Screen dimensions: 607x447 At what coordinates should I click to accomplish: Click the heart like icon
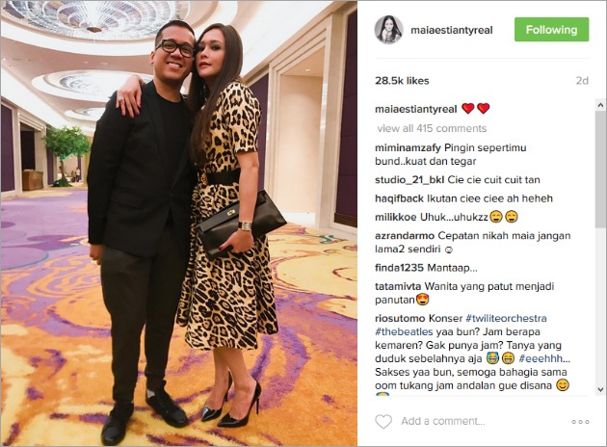click(x=383, y=421)
